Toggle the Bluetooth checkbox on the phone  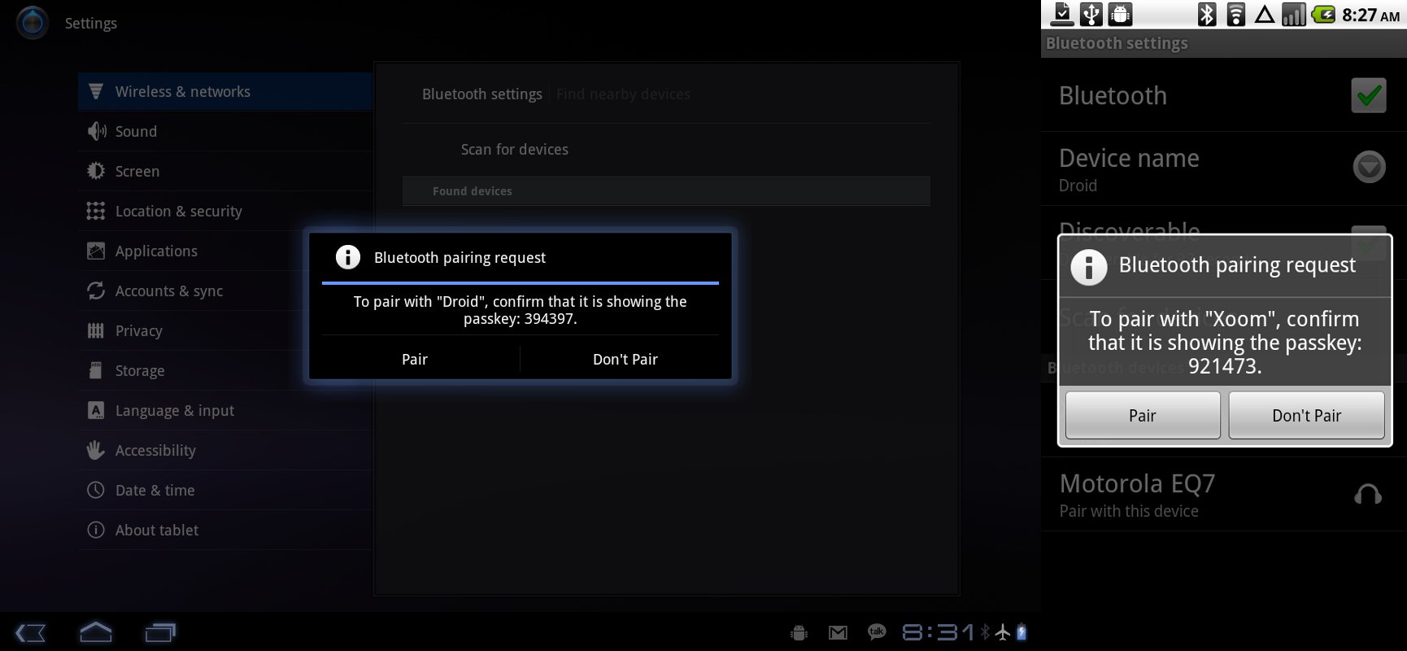point(1368,95)
